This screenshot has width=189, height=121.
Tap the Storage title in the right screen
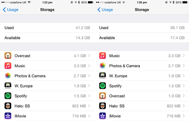[142, 10]
